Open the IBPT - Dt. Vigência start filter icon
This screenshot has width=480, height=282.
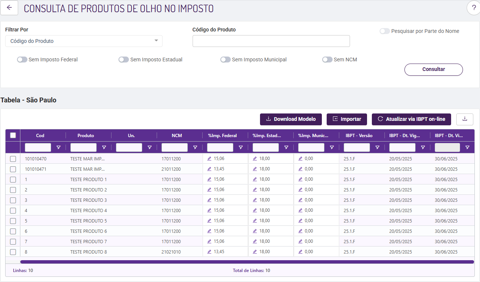click(x=423, y=147)
